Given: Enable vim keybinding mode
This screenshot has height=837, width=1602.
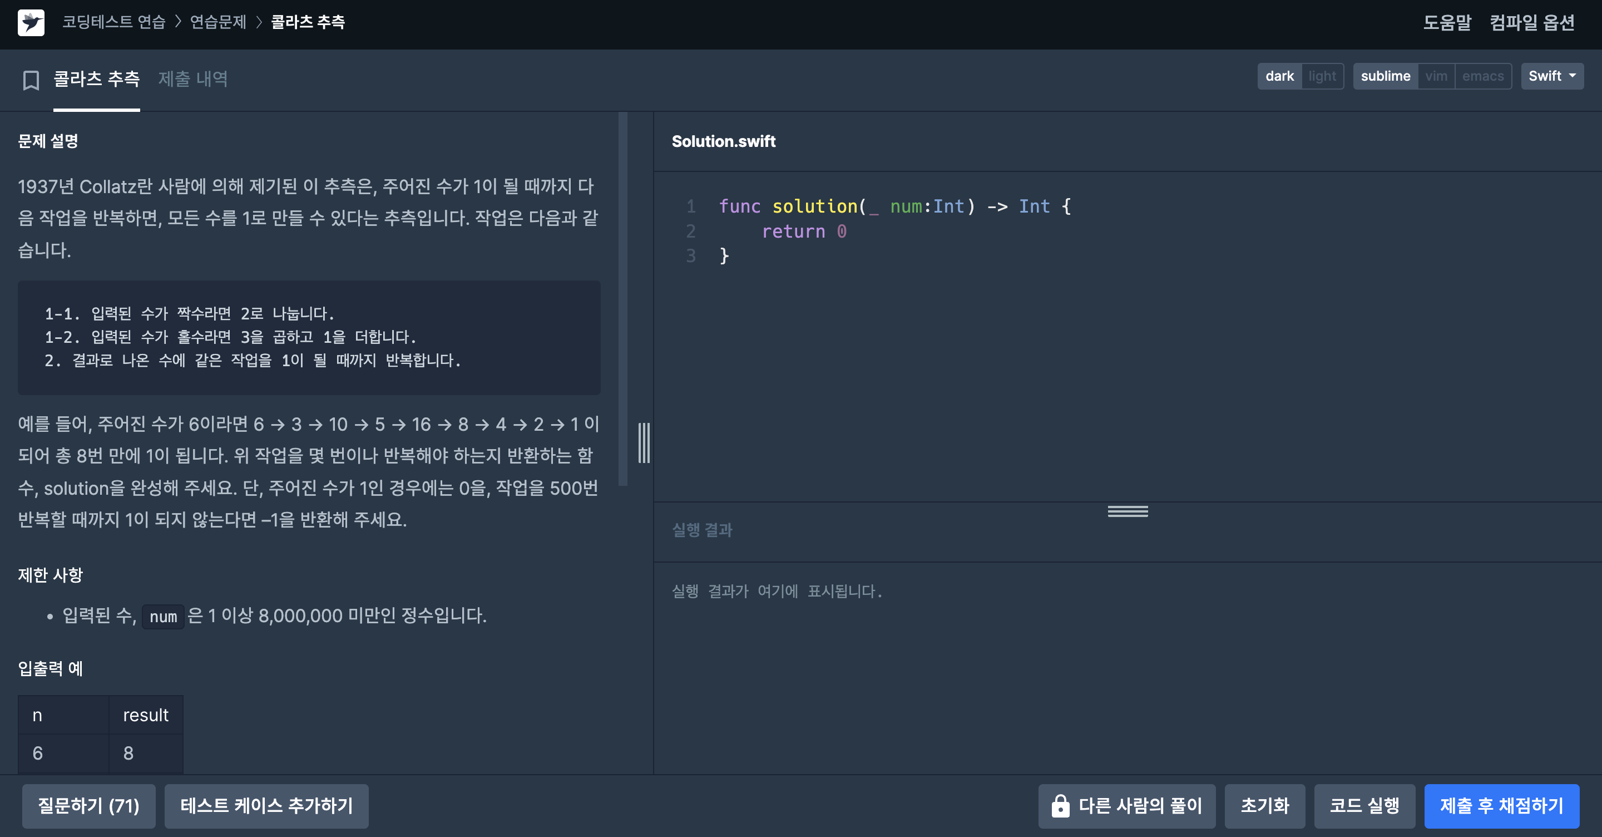Looking at the screenshot, I should point(1436,76).
